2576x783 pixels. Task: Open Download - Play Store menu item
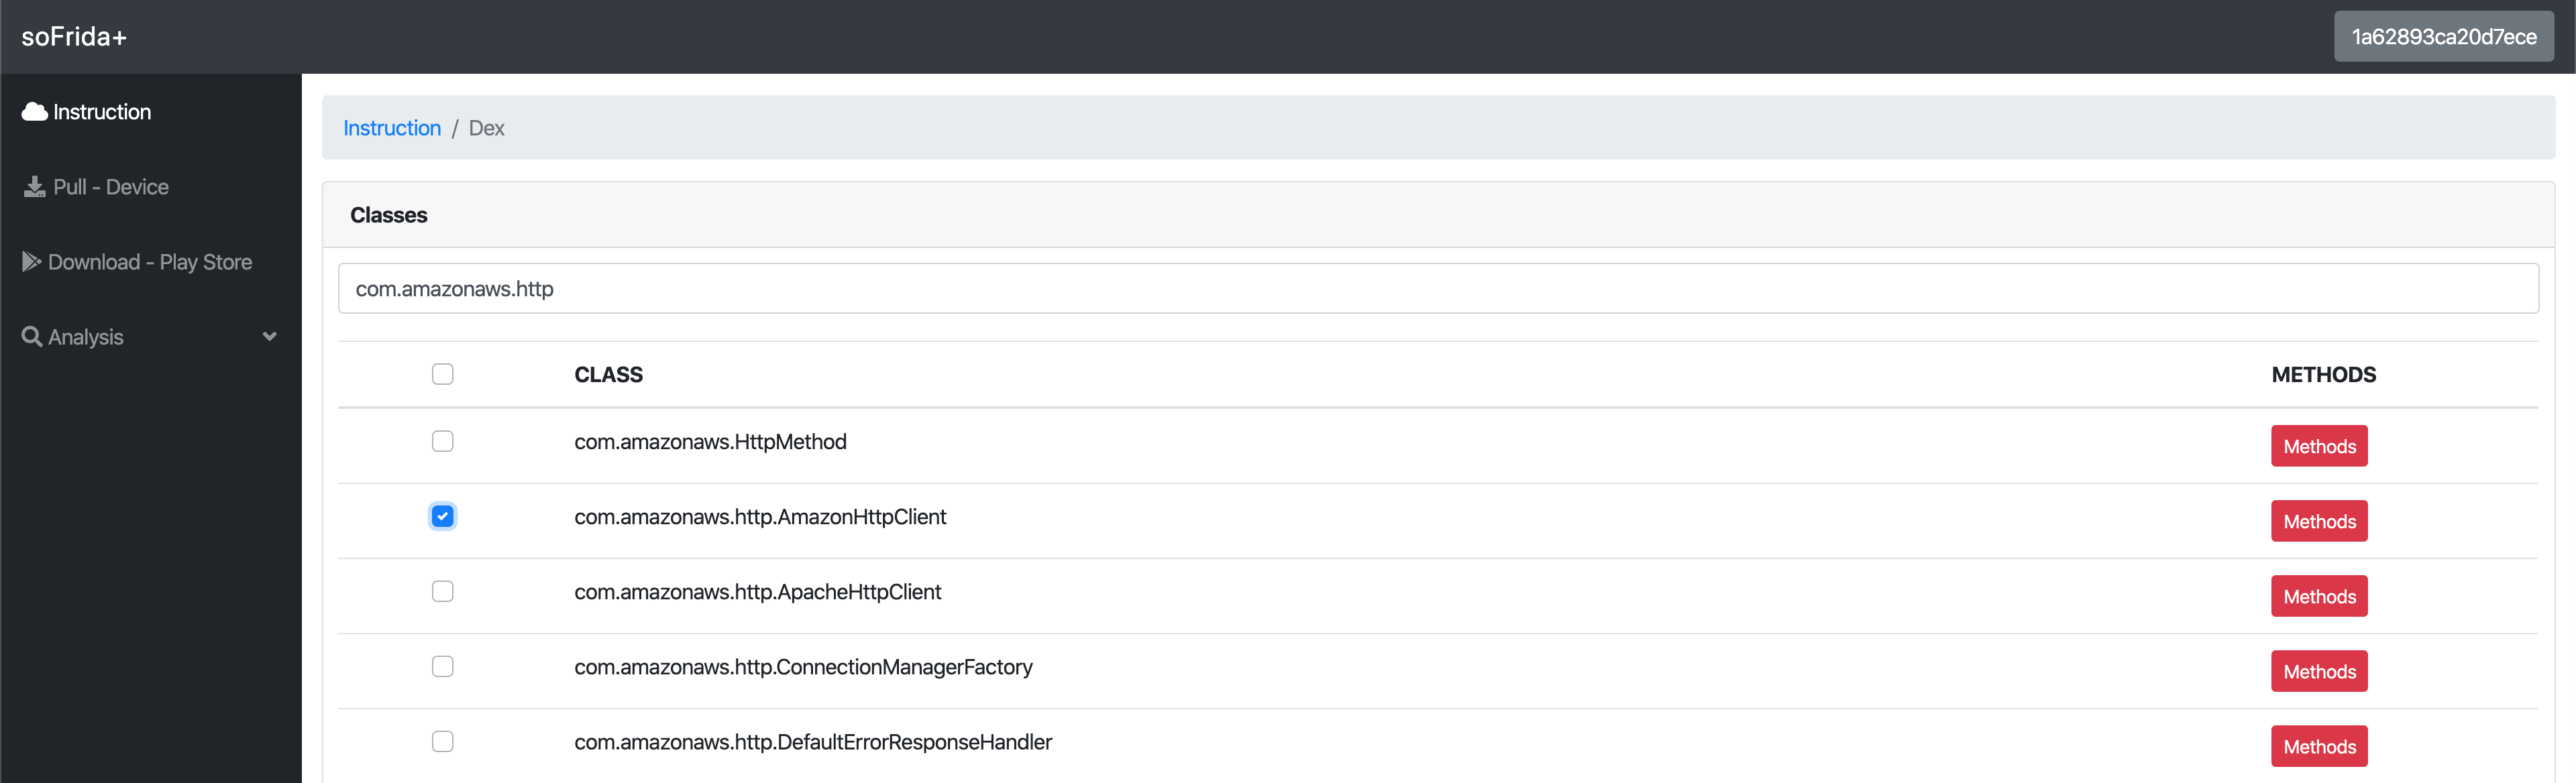150,261
